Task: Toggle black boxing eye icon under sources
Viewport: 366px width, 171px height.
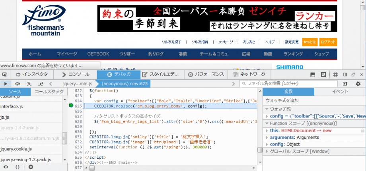Action: tap(6, 167)
